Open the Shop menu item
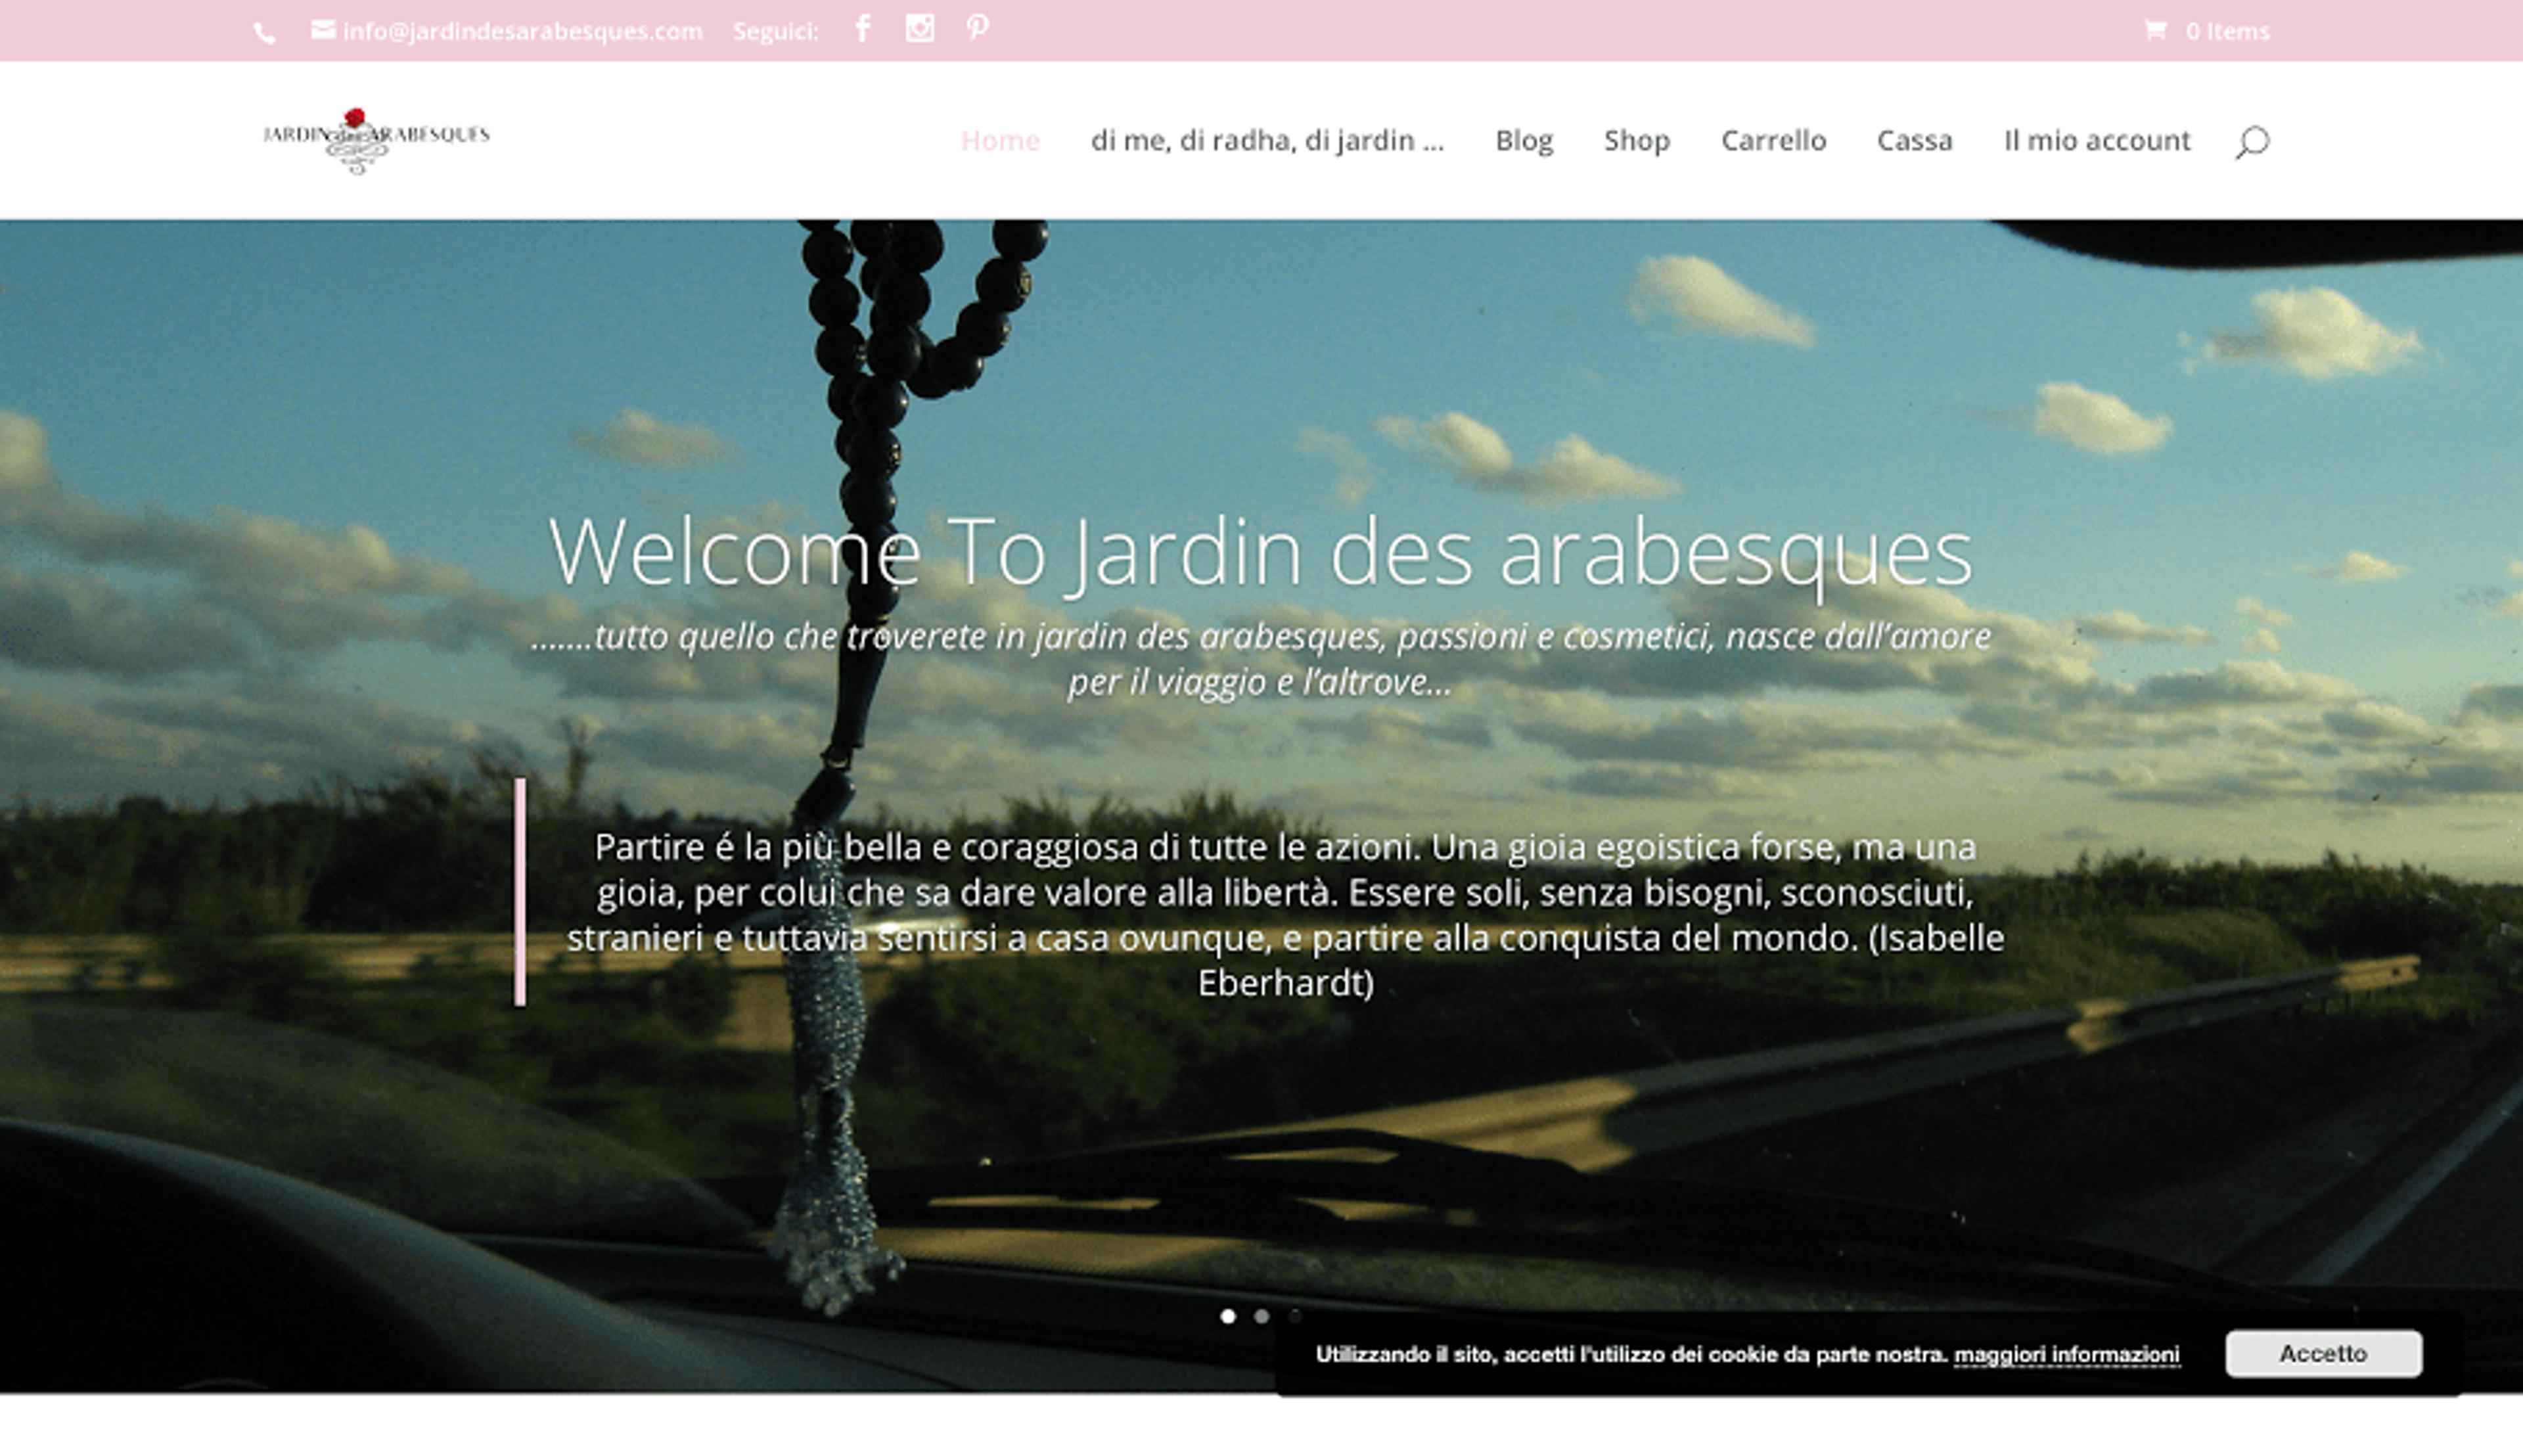Screen dimensions: 2523x1456 point(1637,140)
